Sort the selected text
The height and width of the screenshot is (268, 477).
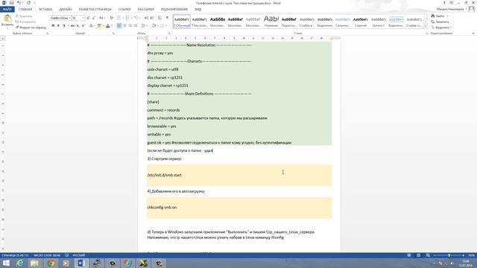pyautogui.click(x=160, y=18)
